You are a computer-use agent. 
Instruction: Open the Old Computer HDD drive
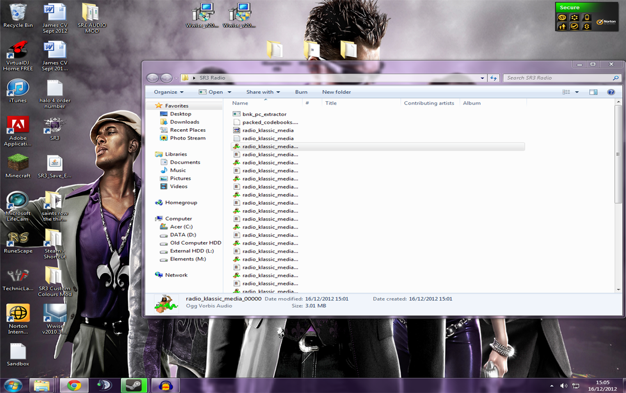coord(196,243)
